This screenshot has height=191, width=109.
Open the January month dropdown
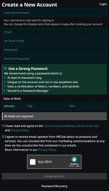[x=13, y=106]
